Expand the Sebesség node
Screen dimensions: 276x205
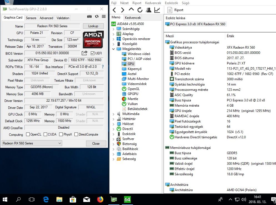click(x=113, y=159)
